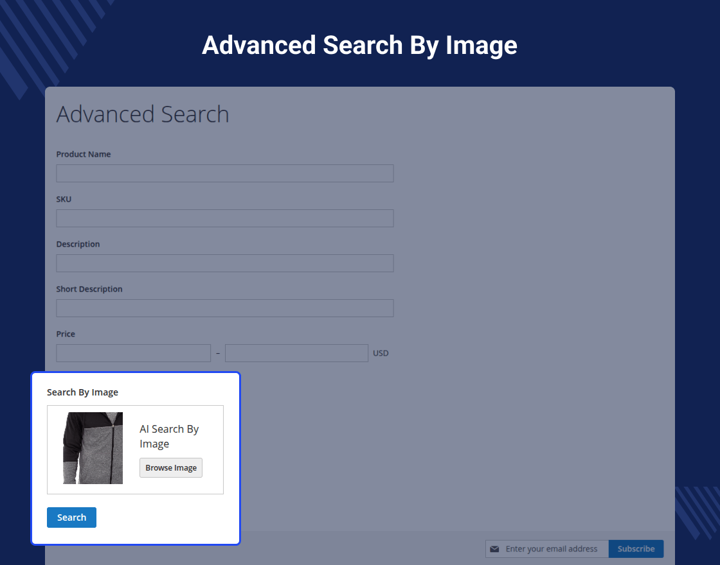This screenshot has height=565, width=720.
Task: Click the 'Short Description' field label
Action: [x=89, y=289]
